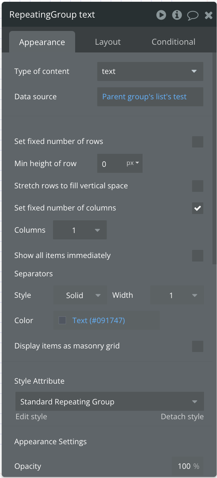
Task: Click the separator color swatch
Action: pyautogui.click(x=62, y=320)
